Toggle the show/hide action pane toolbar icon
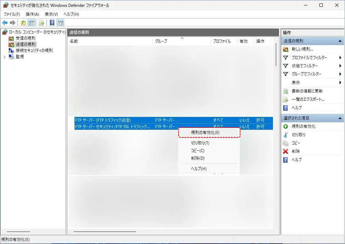The width and height of the screenshot is (345, 244). [x=60, y=23]
